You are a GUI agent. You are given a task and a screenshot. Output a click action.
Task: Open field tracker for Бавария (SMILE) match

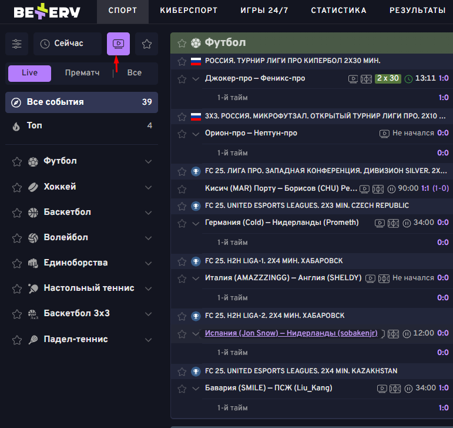[395, 389]
